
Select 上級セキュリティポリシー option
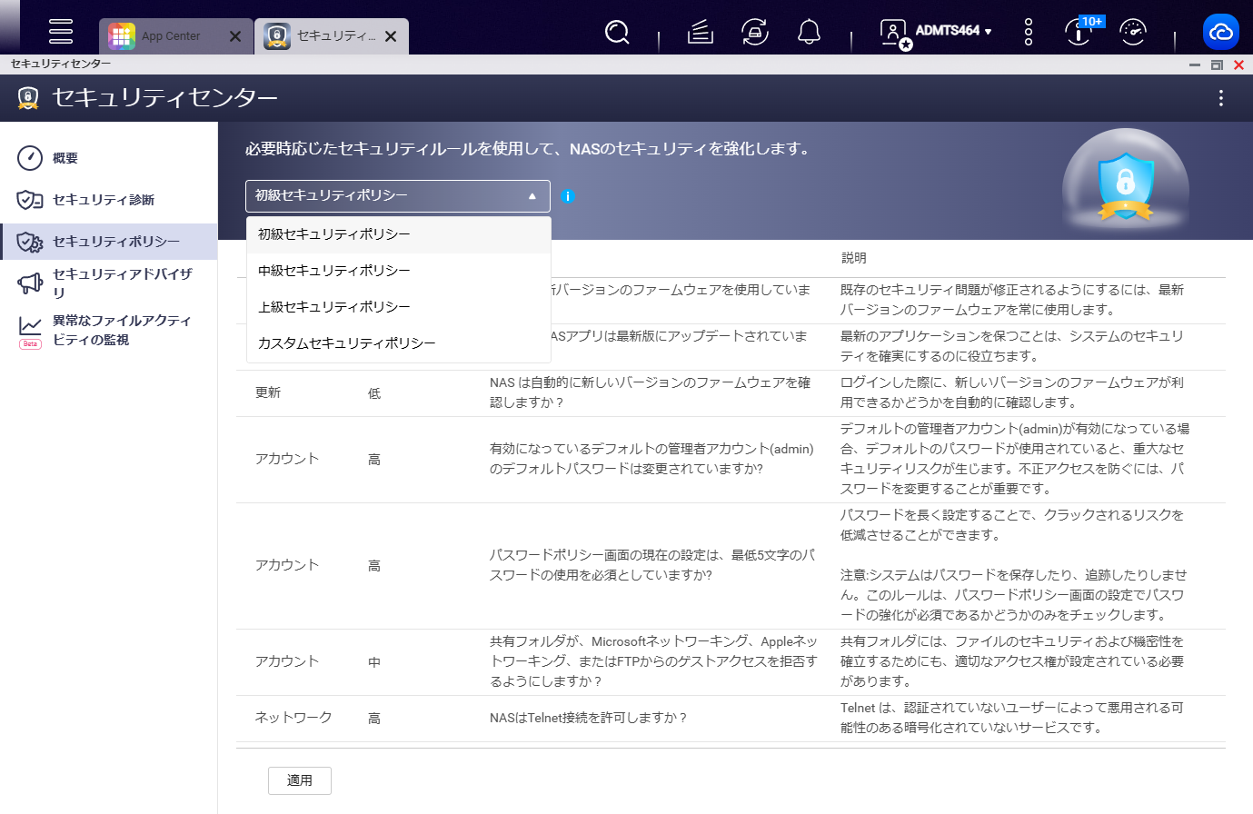coord(399,307)
